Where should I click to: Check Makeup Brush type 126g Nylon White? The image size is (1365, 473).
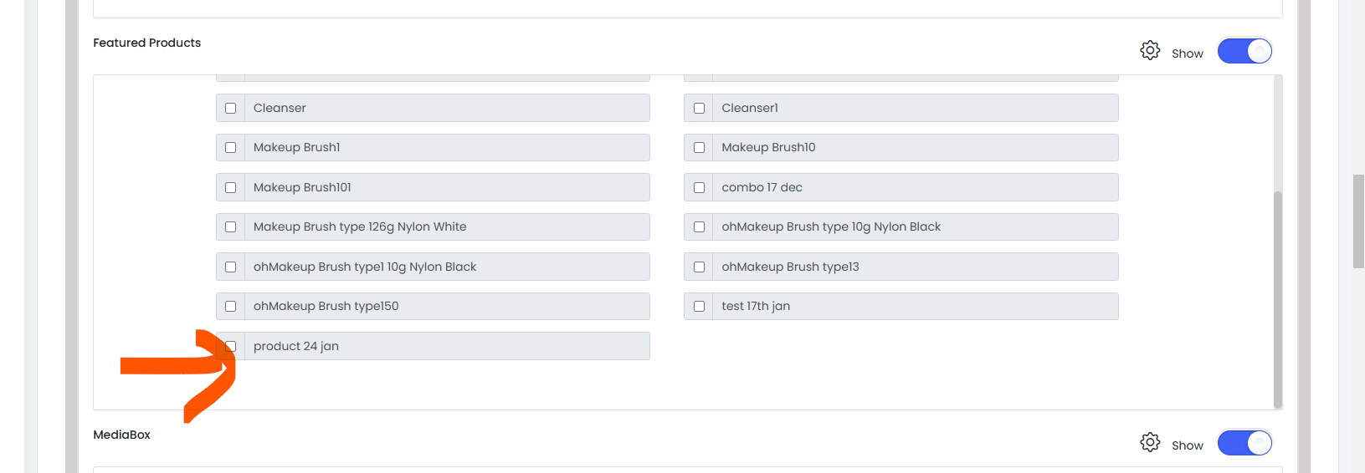point(231,227)
